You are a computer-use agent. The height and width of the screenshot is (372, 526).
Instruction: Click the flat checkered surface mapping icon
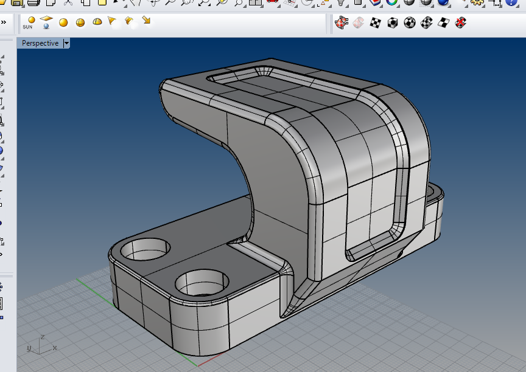click(444, 23)
